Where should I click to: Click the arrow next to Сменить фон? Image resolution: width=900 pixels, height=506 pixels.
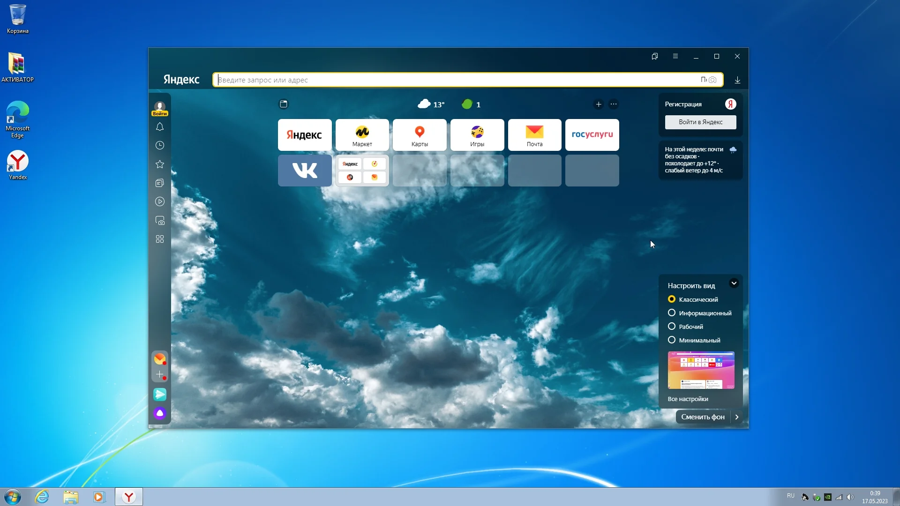tap(737, 417)
